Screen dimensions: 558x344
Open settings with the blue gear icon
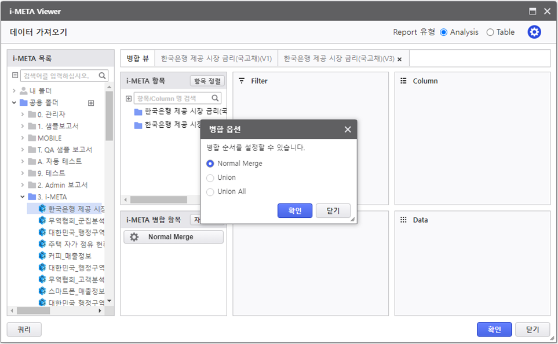coord(534,32)
